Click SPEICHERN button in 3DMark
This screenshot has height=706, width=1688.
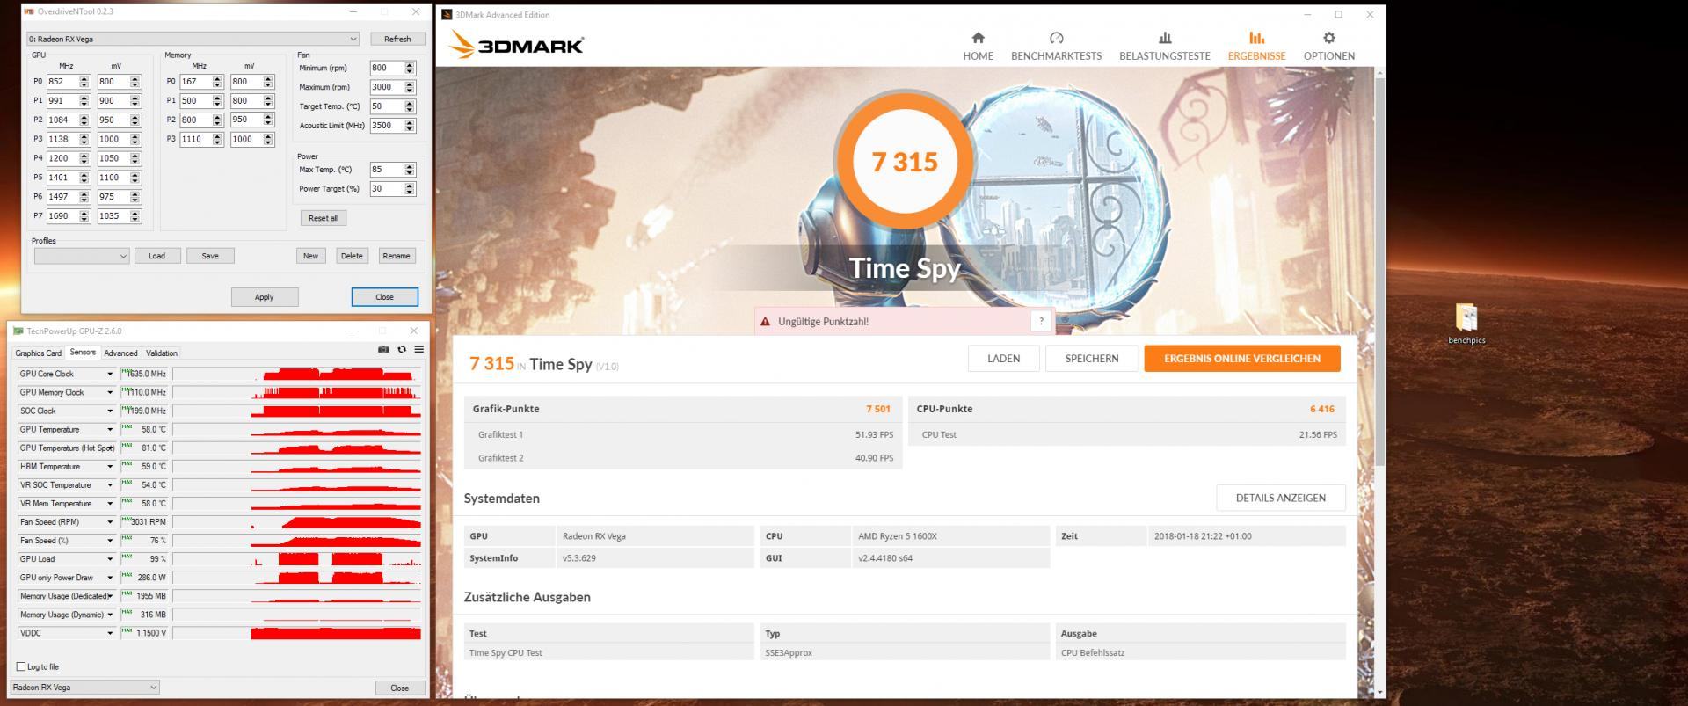[x=1091, y=359]
